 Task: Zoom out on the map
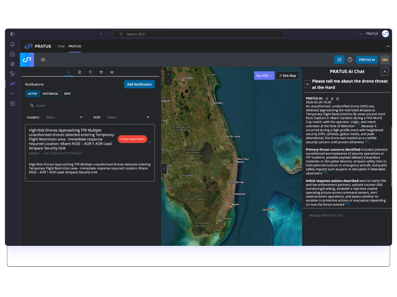[168, 81]
